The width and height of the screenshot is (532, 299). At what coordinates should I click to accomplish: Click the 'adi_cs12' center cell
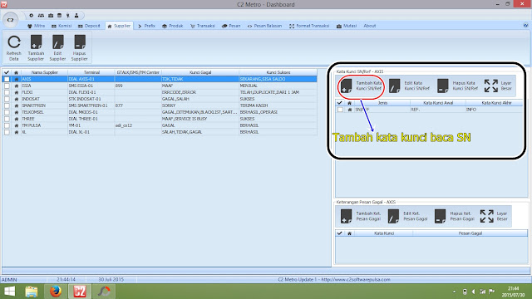138,125
